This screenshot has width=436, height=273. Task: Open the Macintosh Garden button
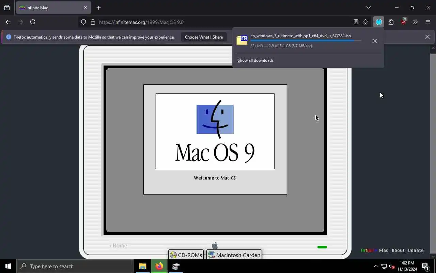pos(234,255)
